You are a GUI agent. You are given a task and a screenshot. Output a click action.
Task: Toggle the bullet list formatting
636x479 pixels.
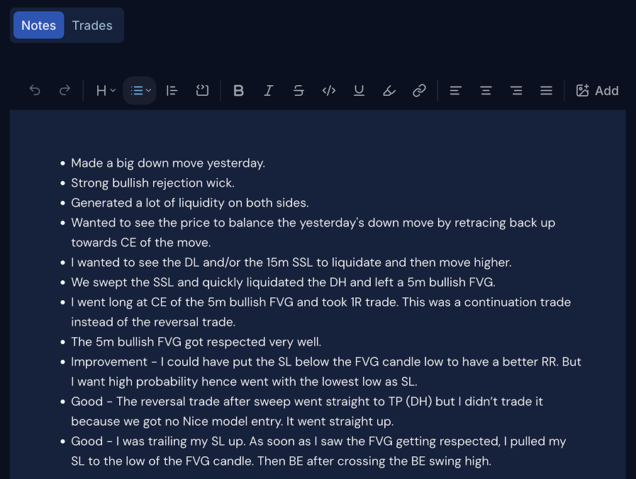(135, 90)
